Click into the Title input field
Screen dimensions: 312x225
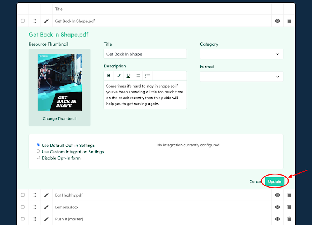145,54
